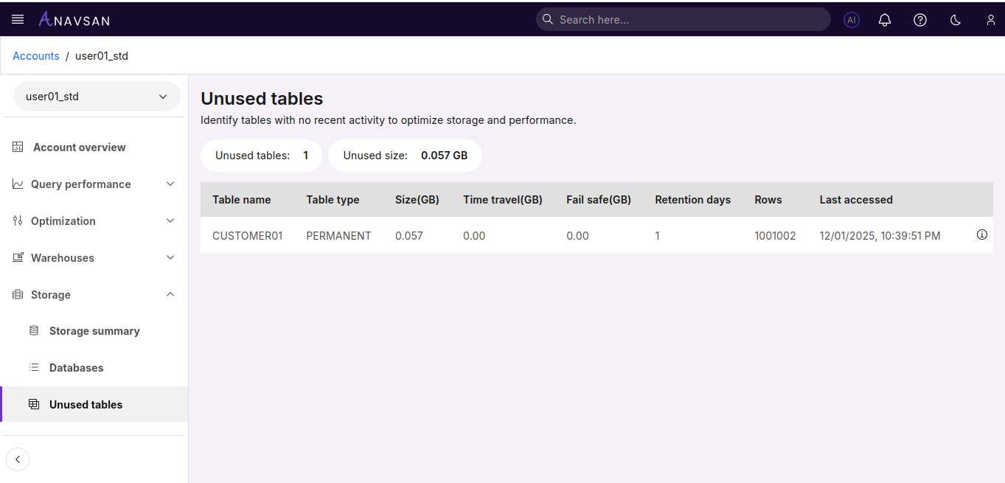The image size is (1005, 483).
Task: Open the Databases list icon
Action: coord(34,367)
